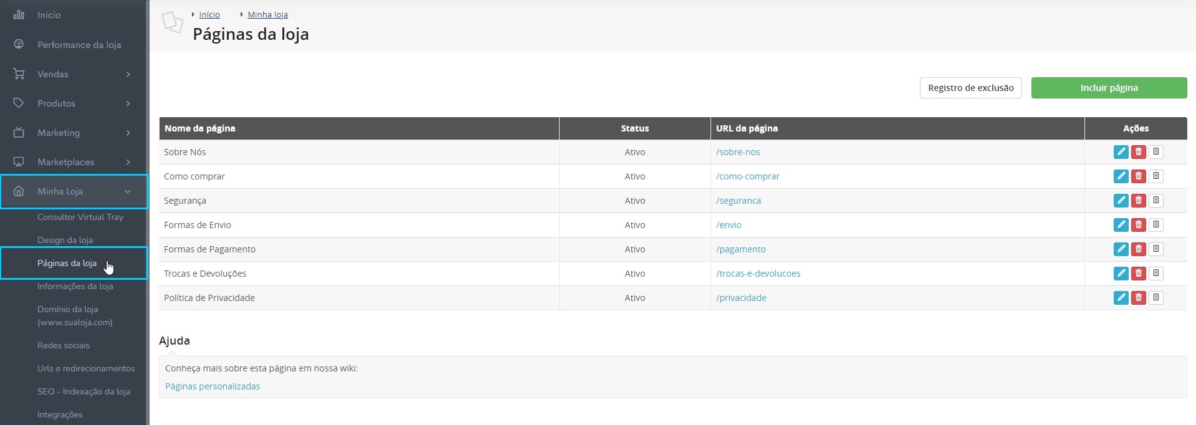The image size is (1196, 425).
Task: Go to Informações da loja menu item
Action: 75,286
